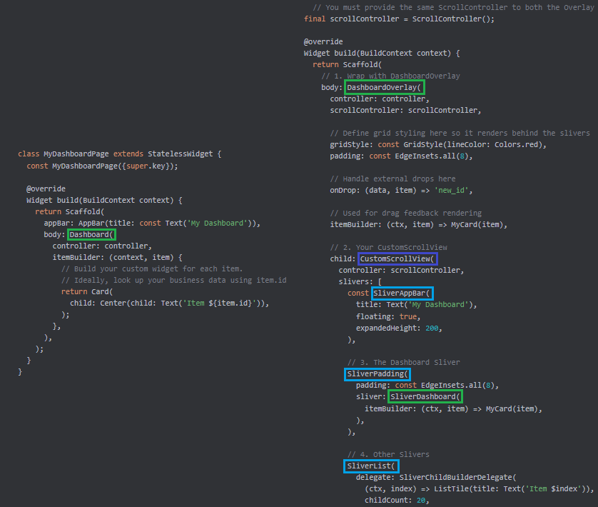Click the highlighted Dashboard( constructor in left snippet
598x507 pixels.
[91, 235]
